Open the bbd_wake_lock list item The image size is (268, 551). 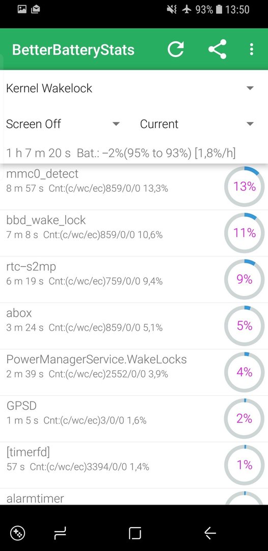[x=134, y=233]
